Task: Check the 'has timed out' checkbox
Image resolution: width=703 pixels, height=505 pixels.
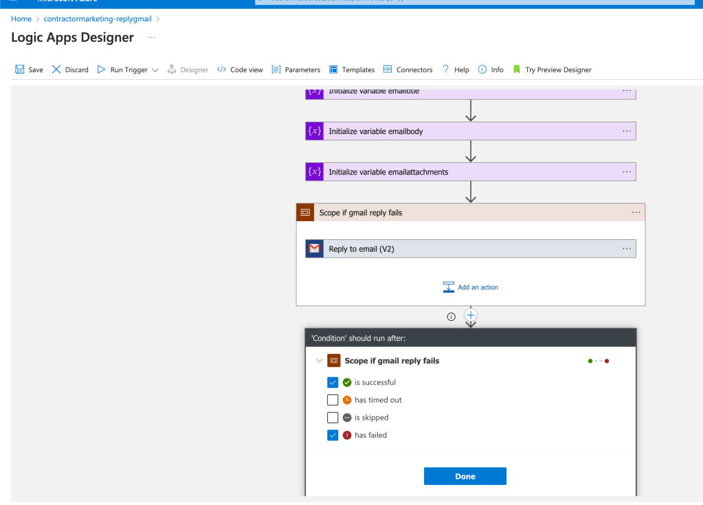Action: [x=333, y=400]
